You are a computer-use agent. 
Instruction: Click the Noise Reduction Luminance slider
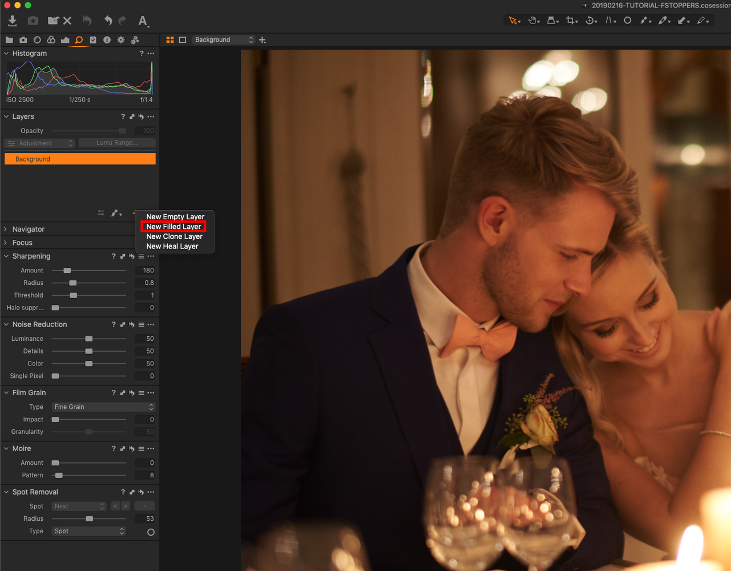(x=88, y=339)
